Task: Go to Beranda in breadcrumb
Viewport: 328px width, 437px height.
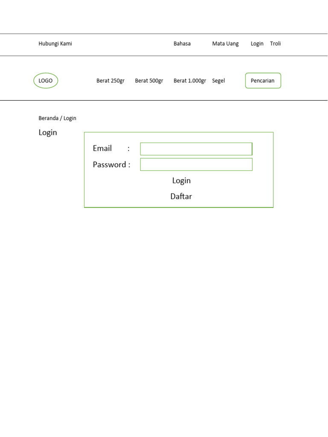Action: pos(49,118)
